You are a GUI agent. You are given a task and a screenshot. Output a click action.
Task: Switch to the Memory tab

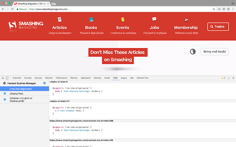tap(74, 78)
